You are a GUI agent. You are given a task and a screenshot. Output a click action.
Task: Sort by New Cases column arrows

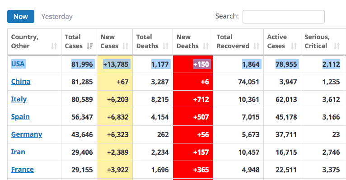126,46
